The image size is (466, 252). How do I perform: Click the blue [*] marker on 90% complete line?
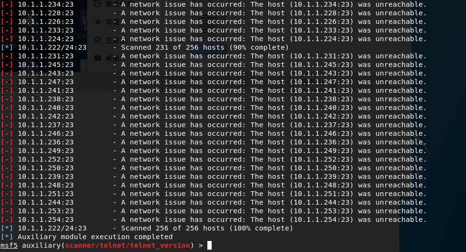click(x=7, y=47)
